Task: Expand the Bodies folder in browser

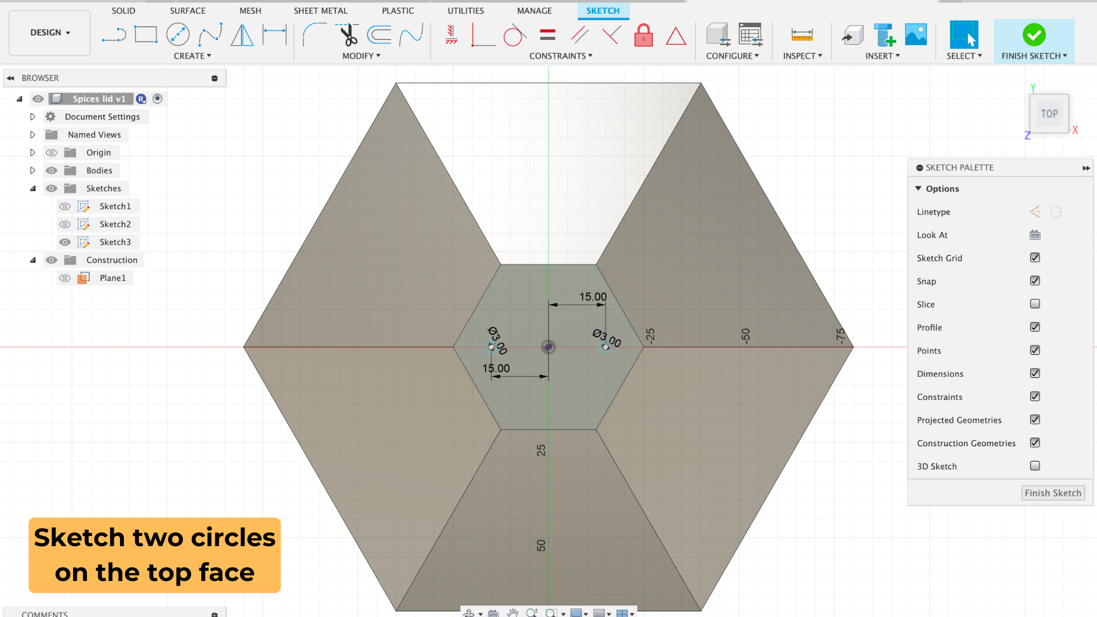Action: pos(33,170)
